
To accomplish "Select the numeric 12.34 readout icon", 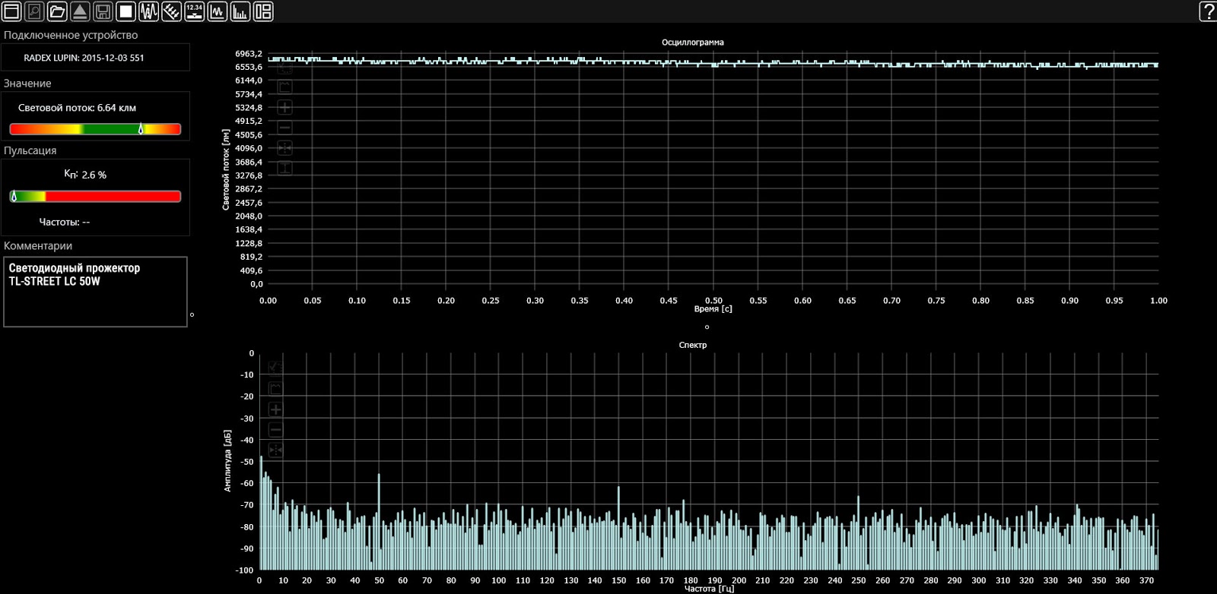I will click(x=195, y=11).
